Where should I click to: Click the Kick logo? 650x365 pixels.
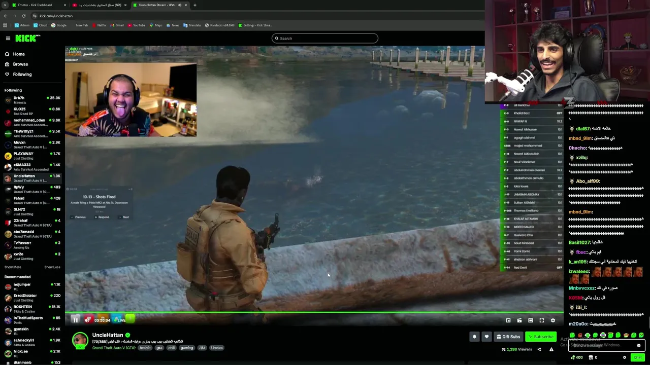click(x=27, y=38)
